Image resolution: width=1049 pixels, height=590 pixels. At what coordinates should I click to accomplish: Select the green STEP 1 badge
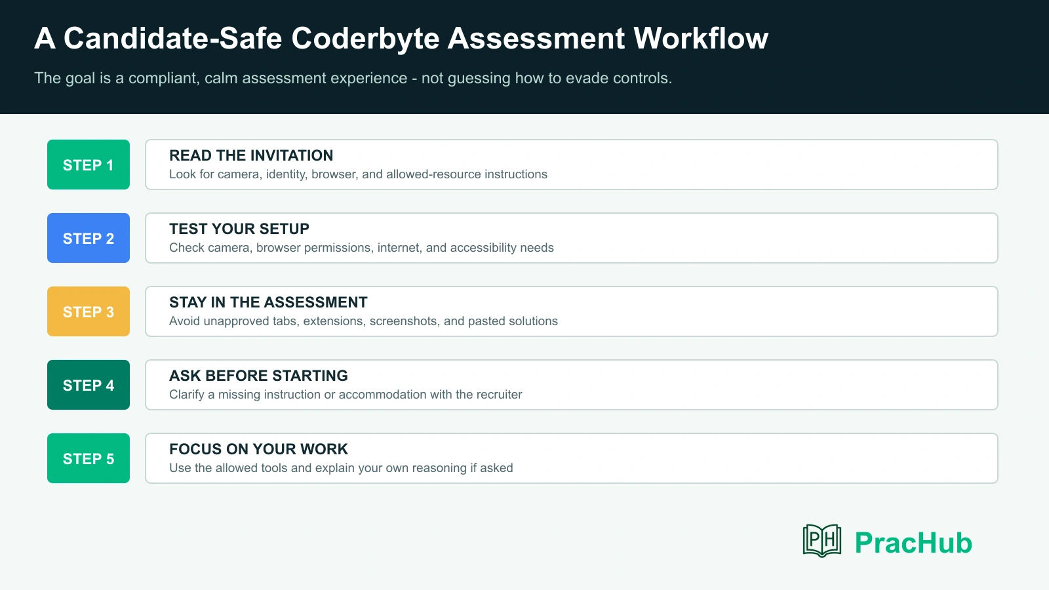tap(89, 165)
